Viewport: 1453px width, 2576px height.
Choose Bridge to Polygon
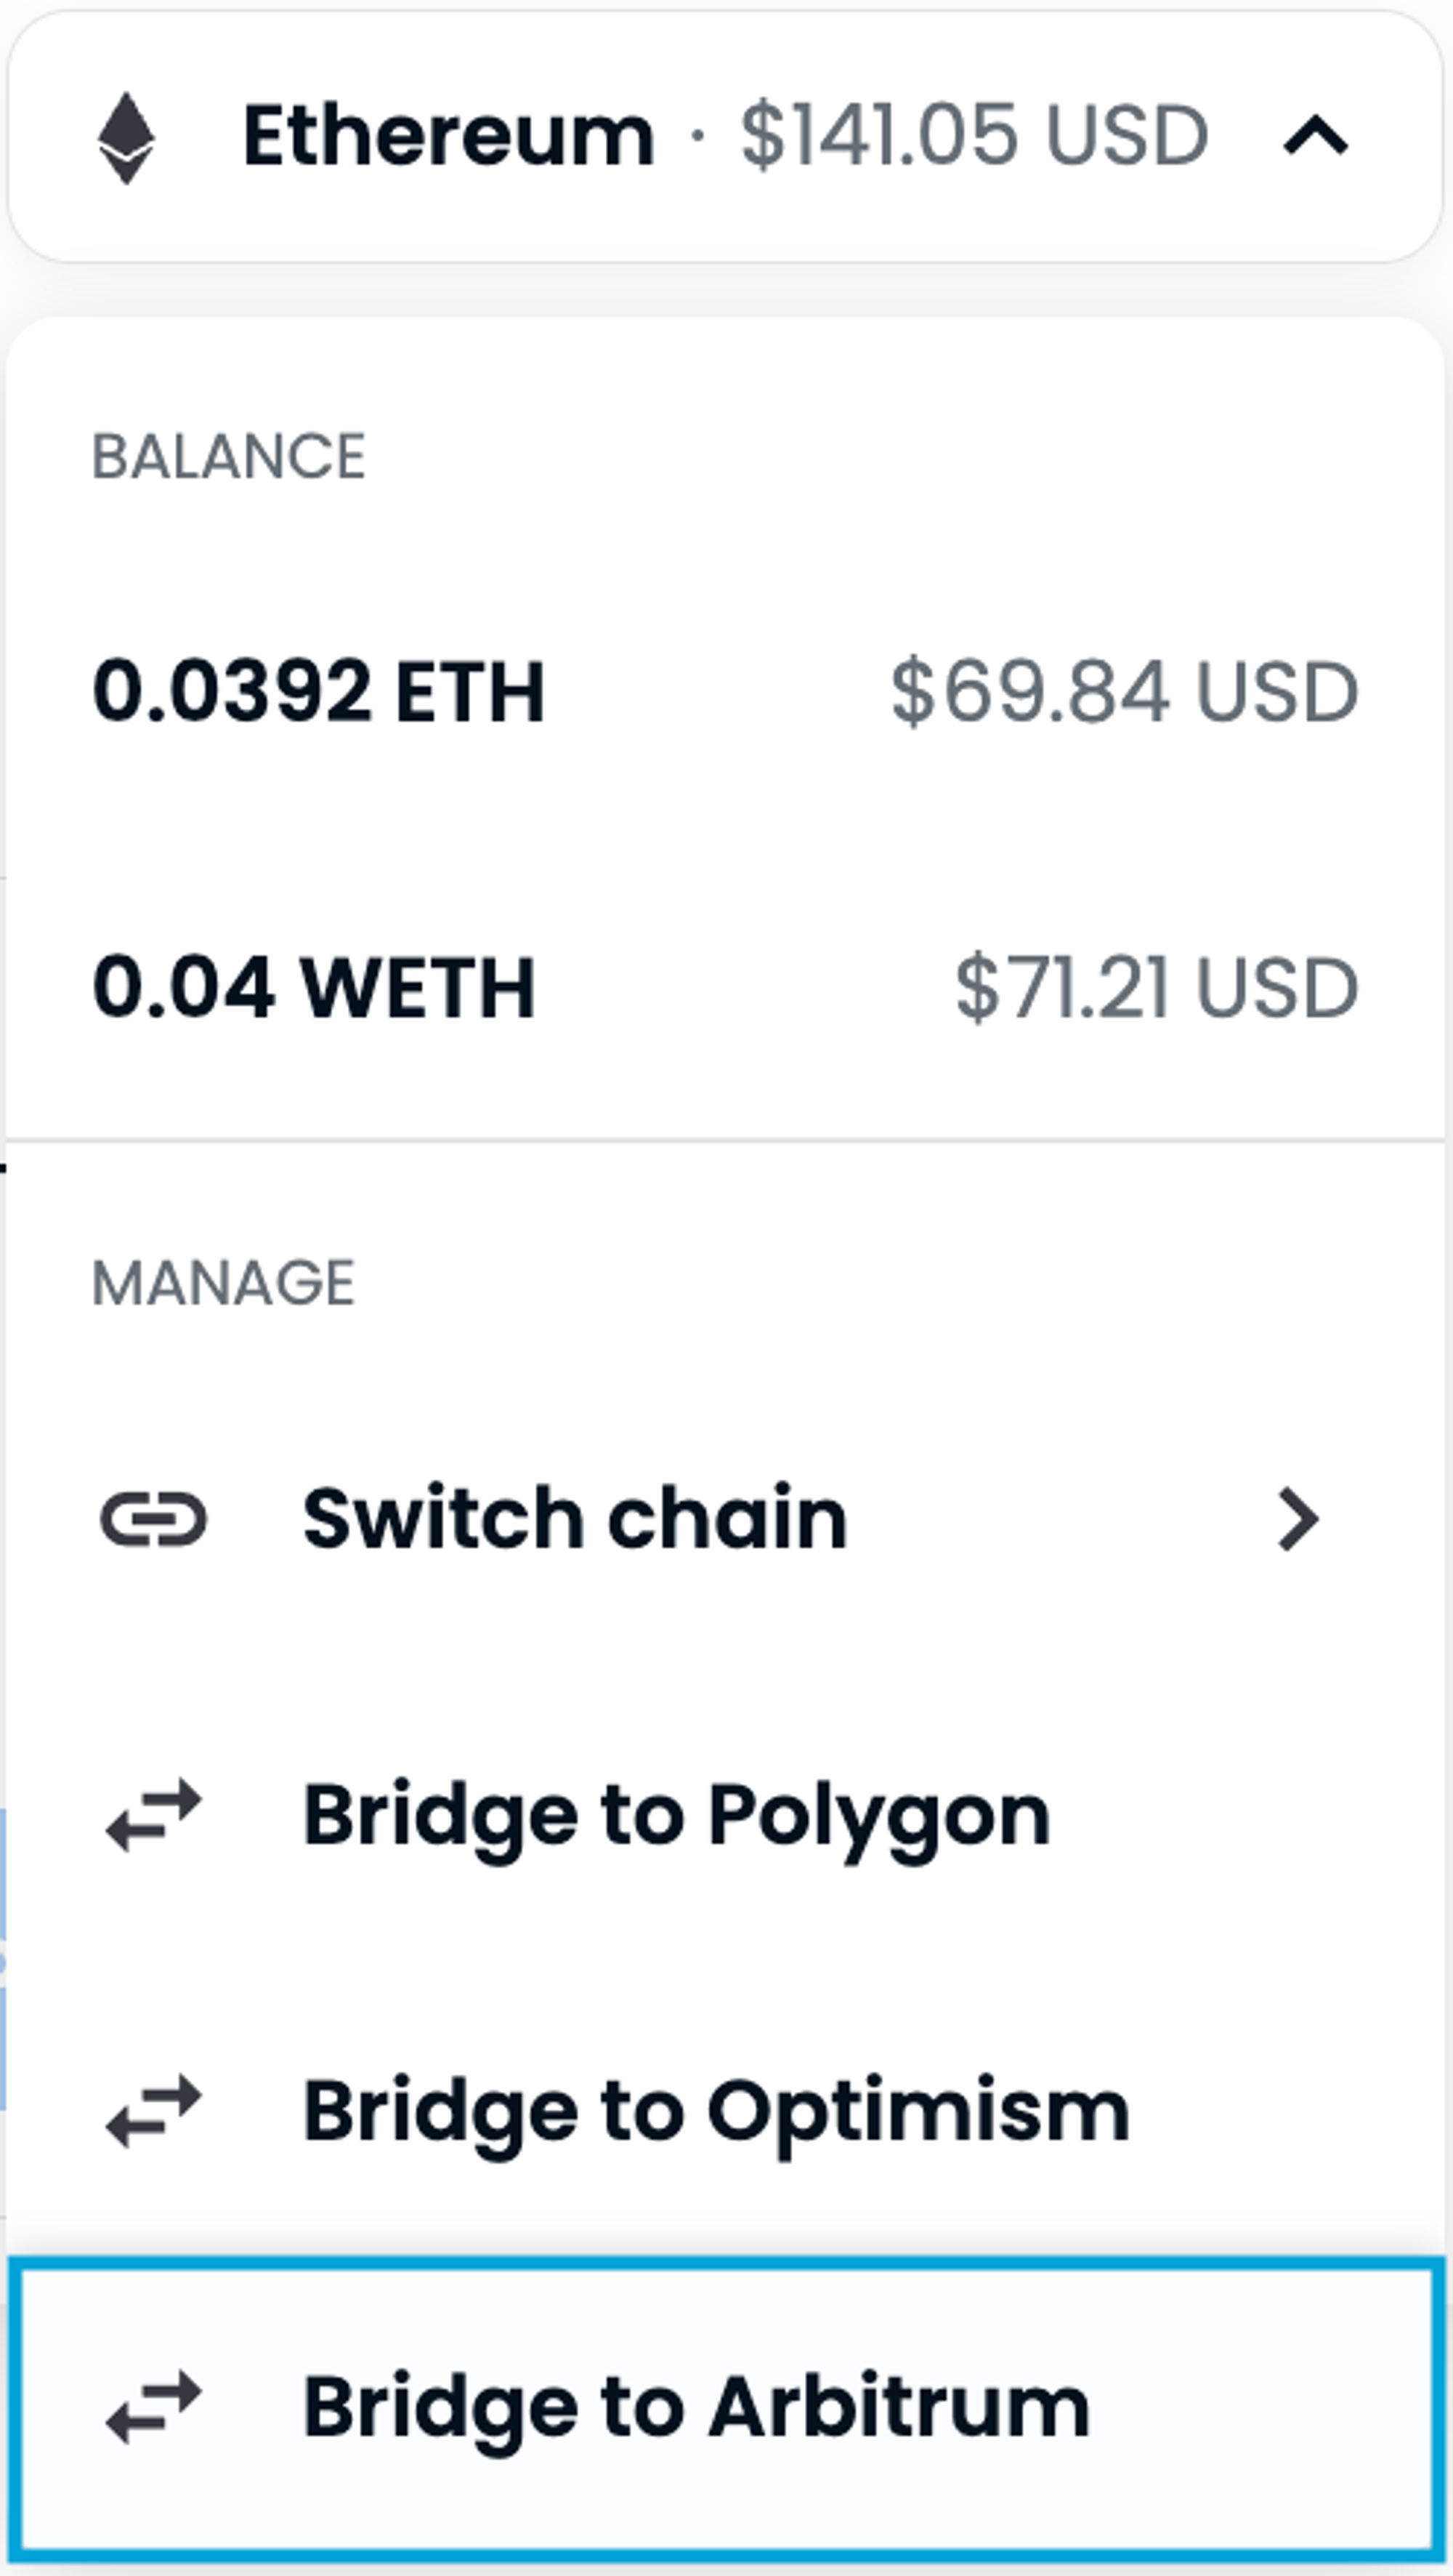click(676, 1815)
